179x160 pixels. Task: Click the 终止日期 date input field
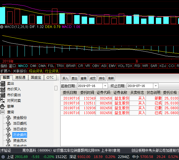[x=140, y=86]
